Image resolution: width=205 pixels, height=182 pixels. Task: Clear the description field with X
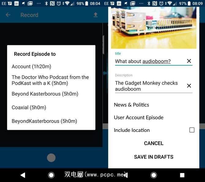(x=189, y=86)
